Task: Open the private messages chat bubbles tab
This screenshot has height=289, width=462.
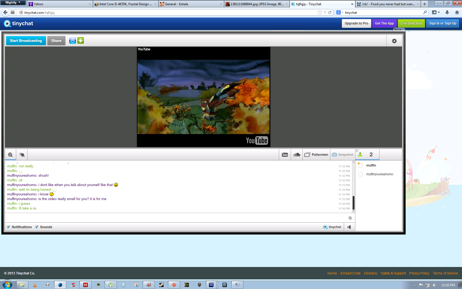Action: pos(22,155)
